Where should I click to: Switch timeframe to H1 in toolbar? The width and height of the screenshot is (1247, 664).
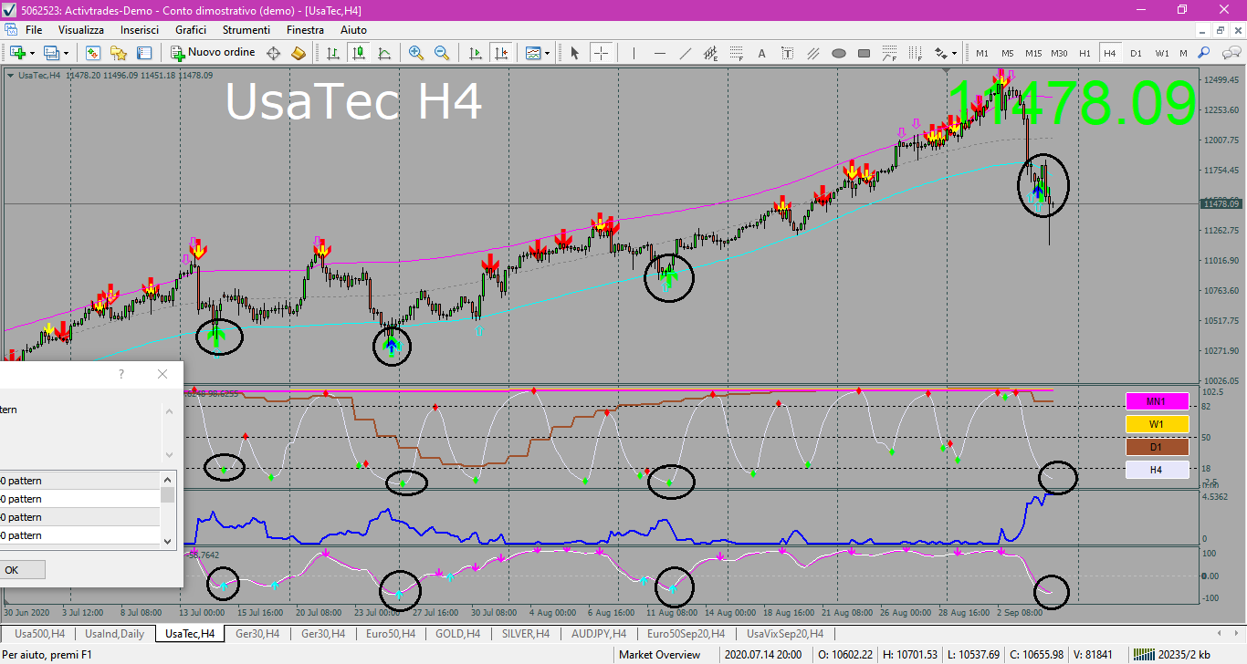[x=1085, y=53]
